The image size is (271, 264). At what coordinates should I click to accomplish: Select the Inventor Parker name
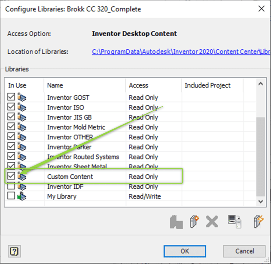69,147
